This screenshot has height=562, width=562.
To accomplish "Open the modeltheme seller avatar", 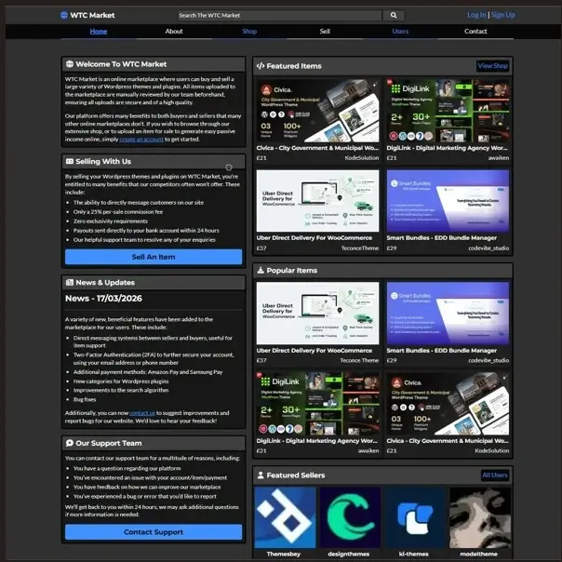I will [480, 517].
